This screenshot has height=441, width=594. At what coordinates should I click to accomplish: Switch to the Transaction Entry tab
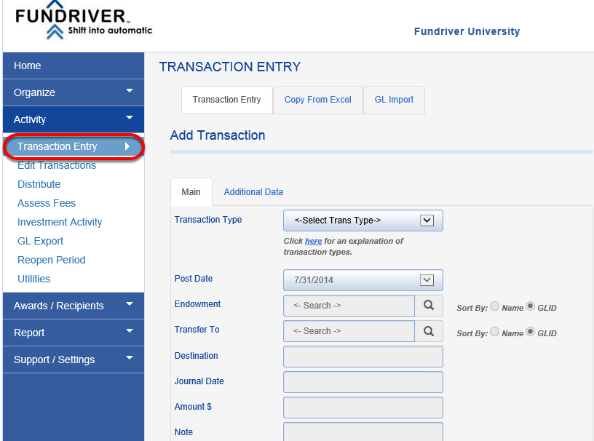[x=227, y=100]
